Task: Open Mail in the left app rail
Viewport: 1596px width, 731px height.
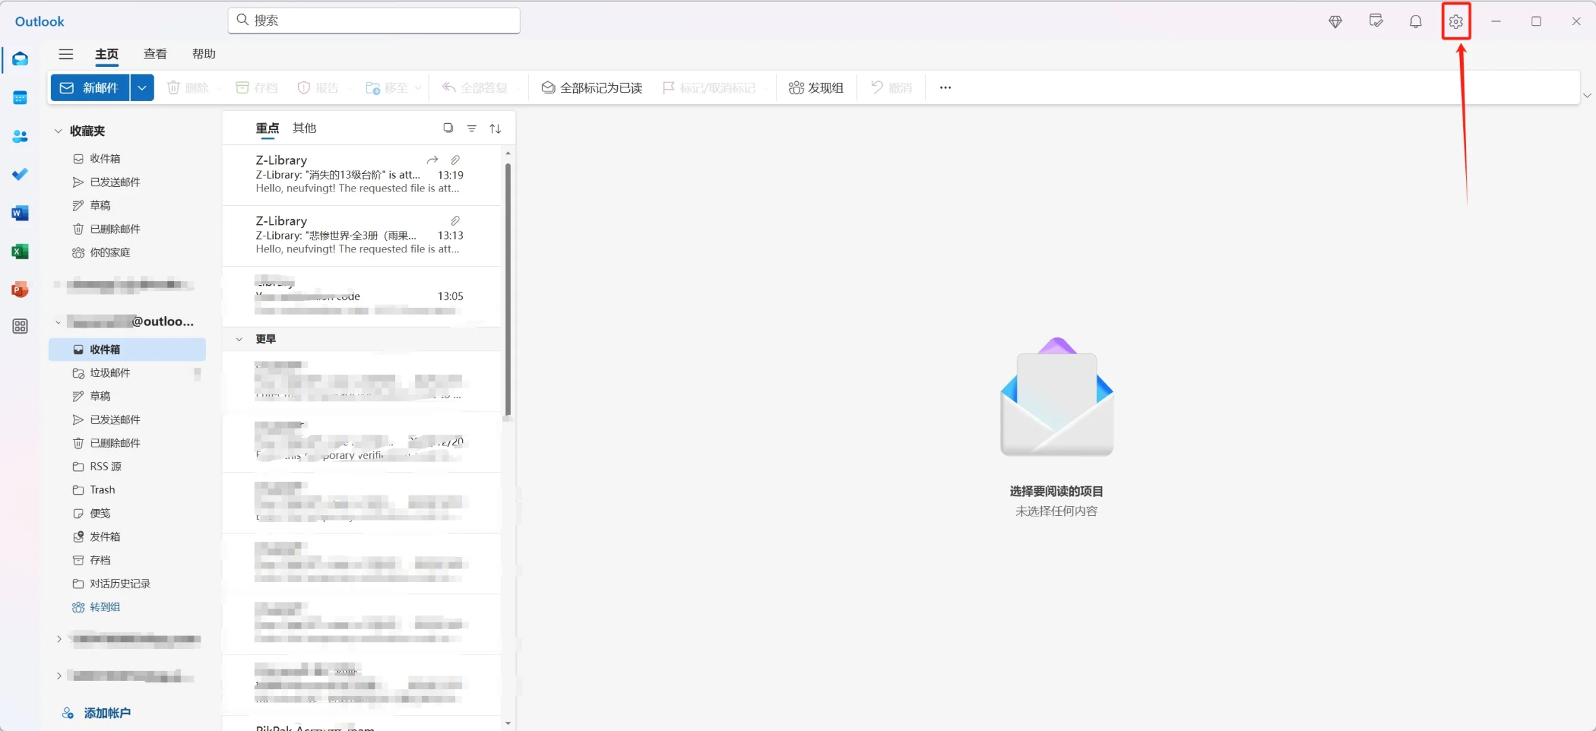Action: 20,59
